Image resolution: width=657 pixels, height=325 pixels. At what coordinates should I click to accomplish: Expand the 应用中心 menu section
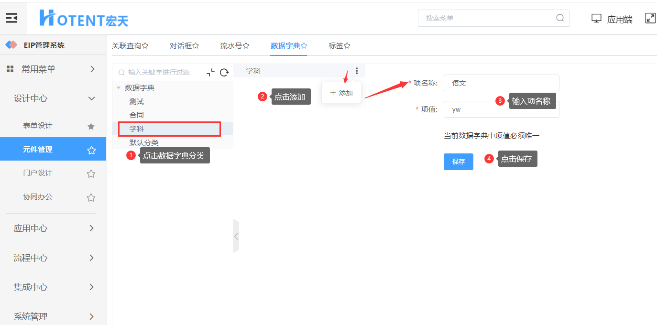92,228
